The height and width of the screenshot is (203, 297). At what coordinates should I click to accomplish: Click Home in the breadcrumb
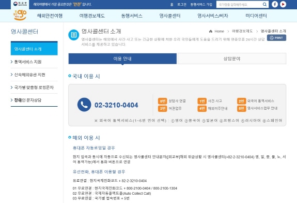[220, 31]
